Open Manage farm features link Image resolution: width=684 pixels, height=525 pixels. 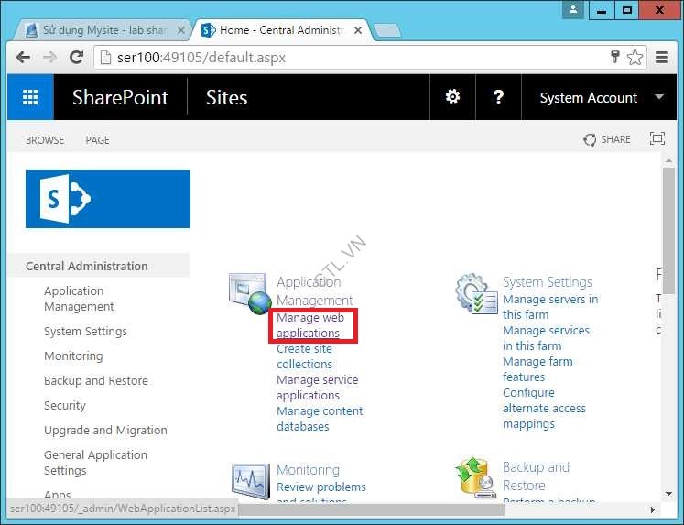[x=537, y=369]
